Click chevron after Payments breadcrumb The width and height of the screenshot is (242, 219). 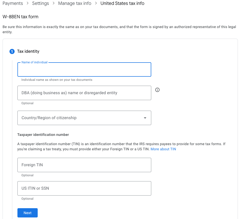coord(27,3)
